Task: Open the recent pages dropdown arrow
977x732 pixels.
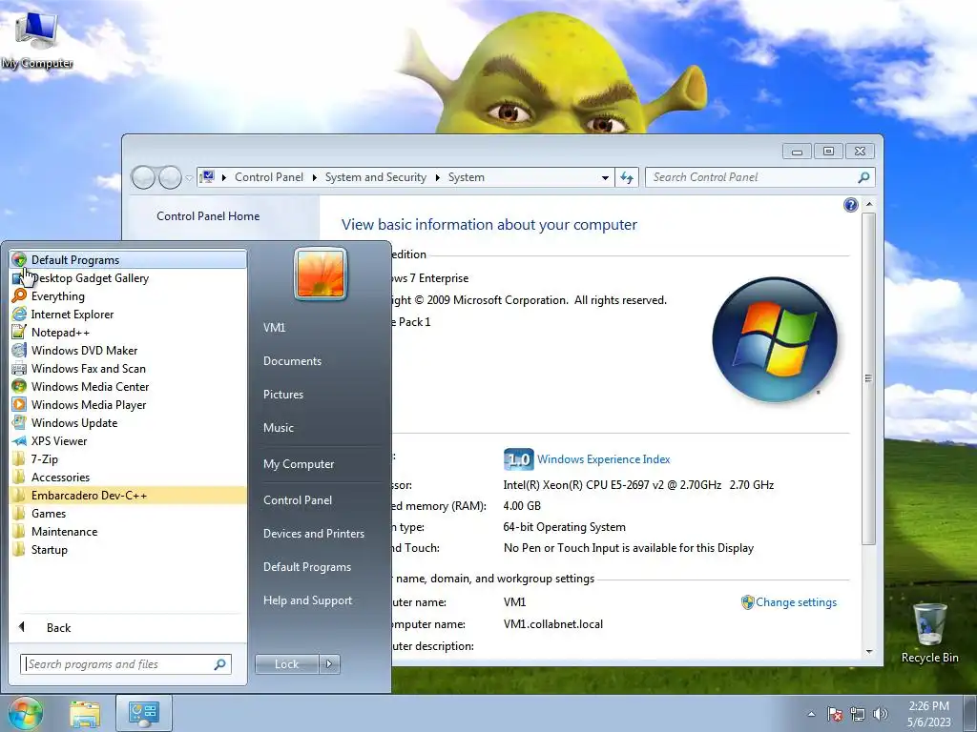Action: tap(189, 178)
